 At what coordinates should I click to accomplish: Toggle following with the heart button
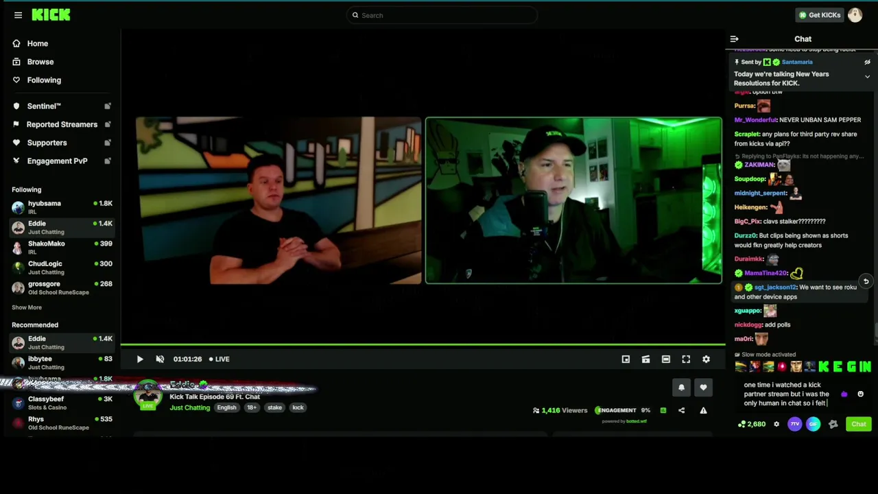click(x=703, y=388)
